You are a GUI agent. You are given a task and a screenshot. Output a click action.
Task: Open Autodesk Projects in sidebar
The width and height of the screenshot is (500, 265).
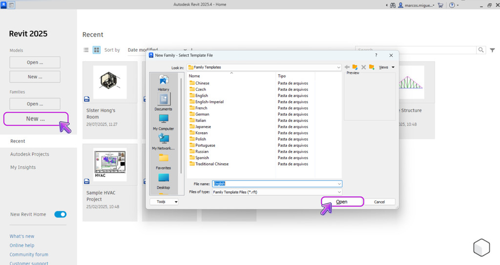click(x=30, y=154)
